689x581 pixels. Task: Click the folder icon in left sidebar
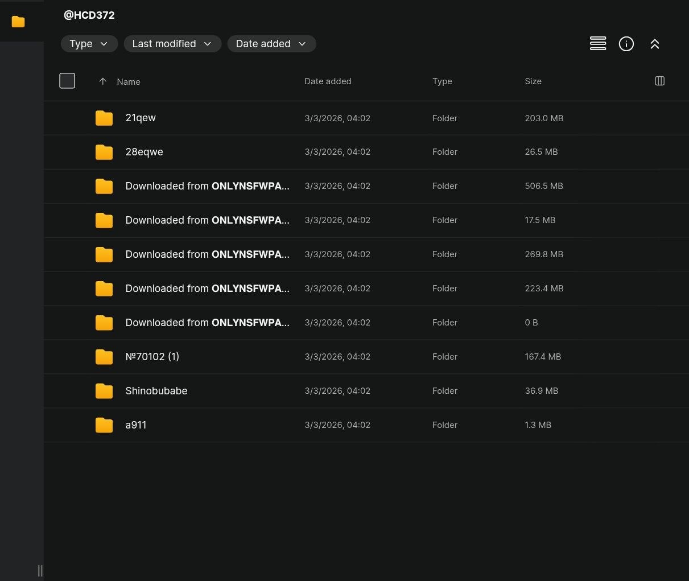[18, 22]
